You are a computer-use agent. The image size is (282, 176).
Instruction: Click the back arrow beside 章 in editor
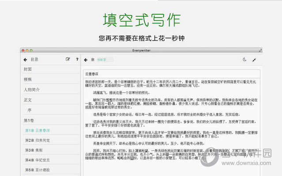86,60
